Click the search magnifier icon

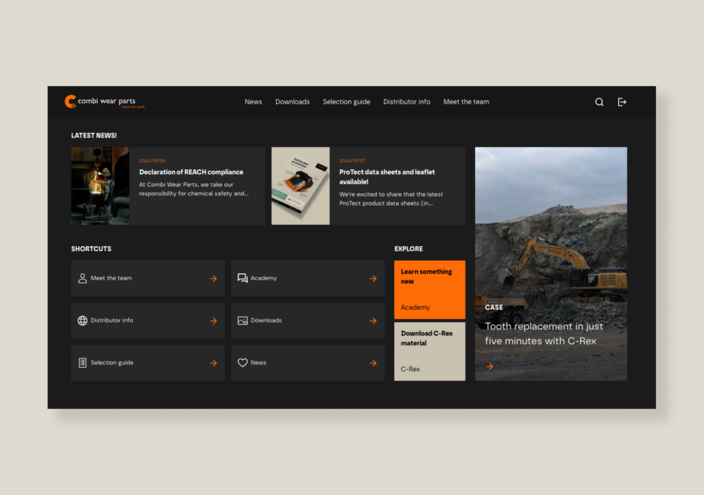point(599,102)
